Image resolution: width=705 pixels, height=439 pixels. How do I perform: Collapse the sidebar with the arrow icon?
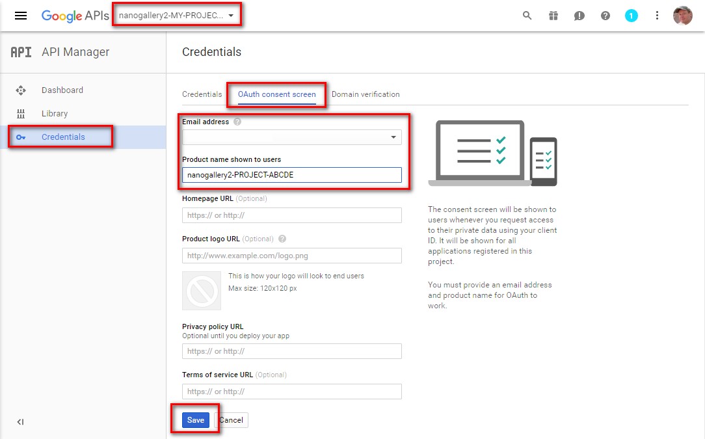pyautogui.click(x=20, y=422)
